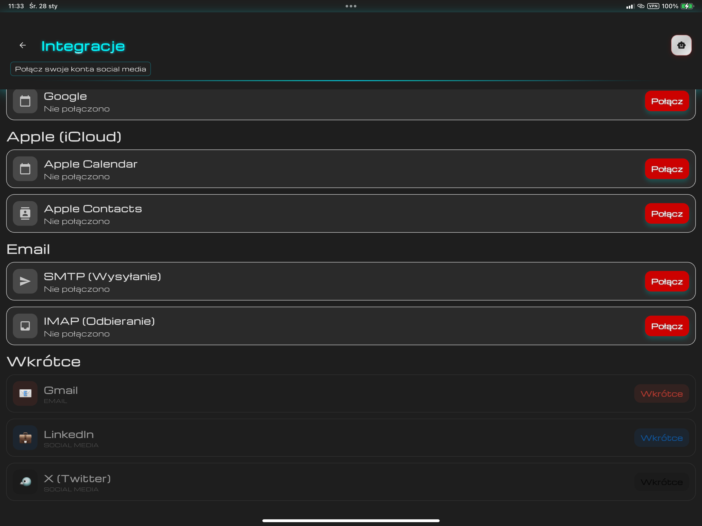702x526 pixels.
Task: Tap the LinkedIn Wkrótce badge
Action: 661,438
